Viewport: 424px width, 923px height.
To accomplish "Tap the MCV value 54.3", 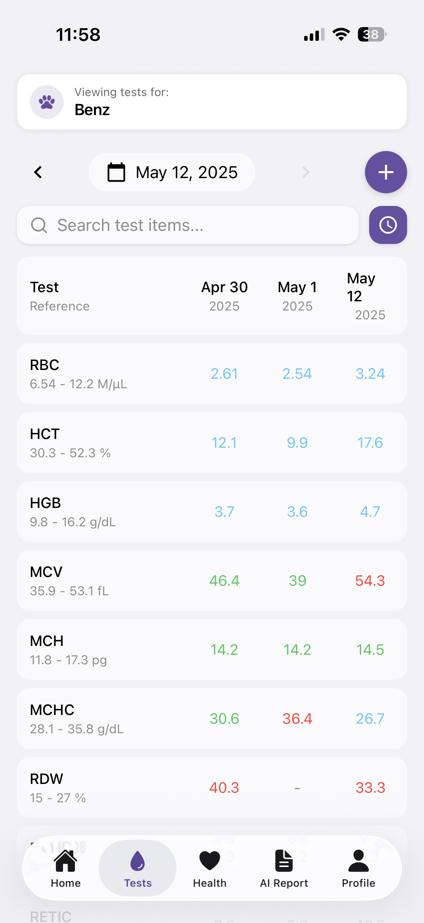I will click(x=370, y=581).
